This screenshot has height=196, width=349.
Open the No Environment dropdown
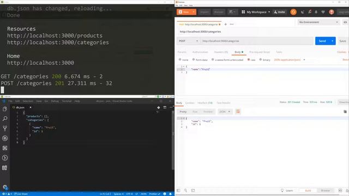318,22
